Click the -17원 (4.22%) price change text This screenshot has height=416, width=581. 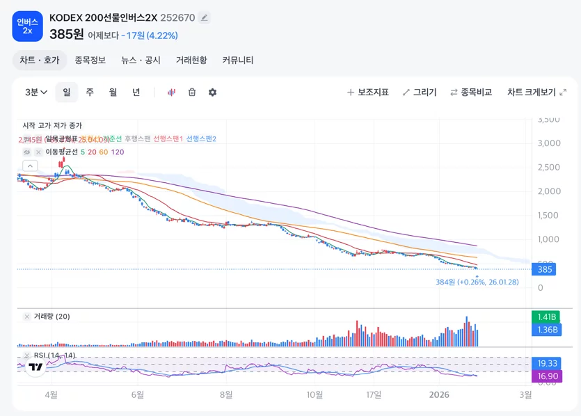[150, 35]
